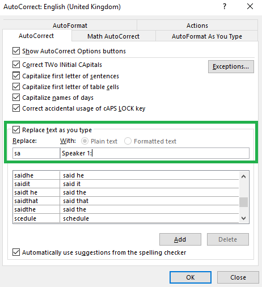Screen dimensions: 262x287
Task: Uncheck Correct TWo INitial CApitals
Action: coord(16,65)
